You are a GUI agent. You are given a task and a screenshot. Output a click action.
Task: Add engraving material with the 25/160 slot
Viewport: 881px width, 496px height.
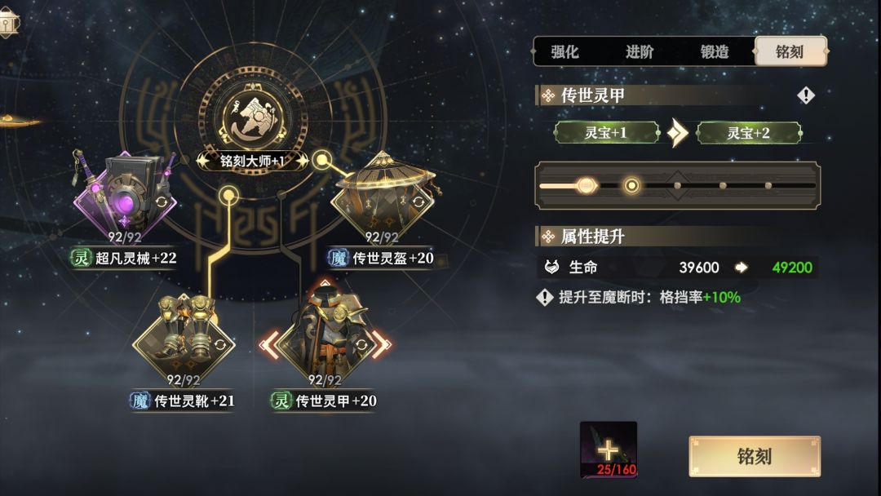609,449
